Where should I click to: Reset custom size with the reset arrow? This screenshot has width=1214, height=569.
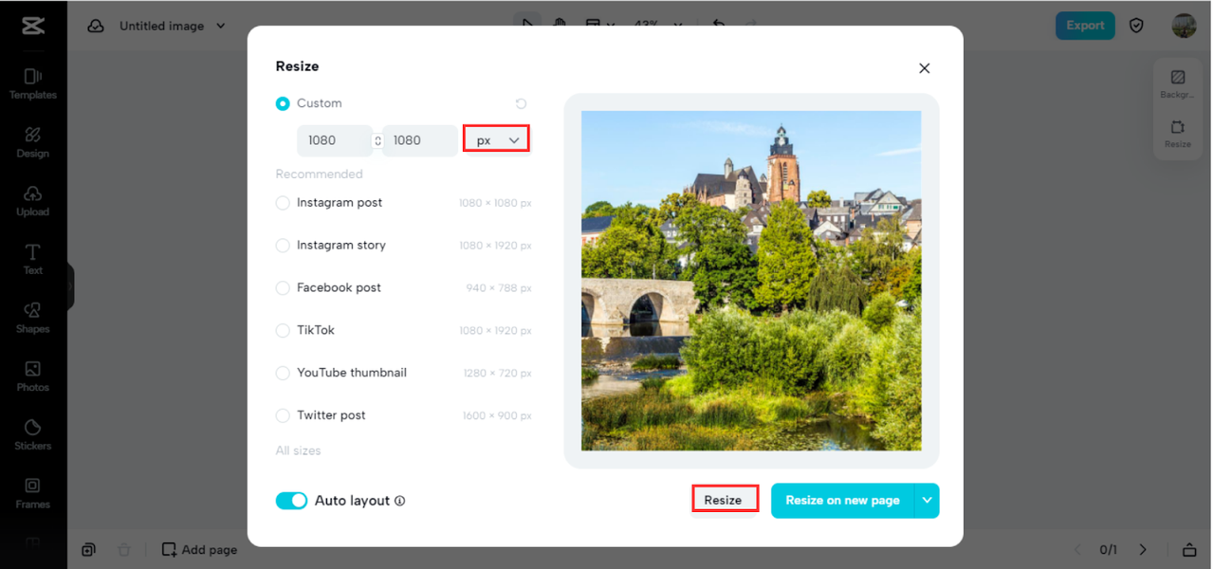tap(521, 103)
